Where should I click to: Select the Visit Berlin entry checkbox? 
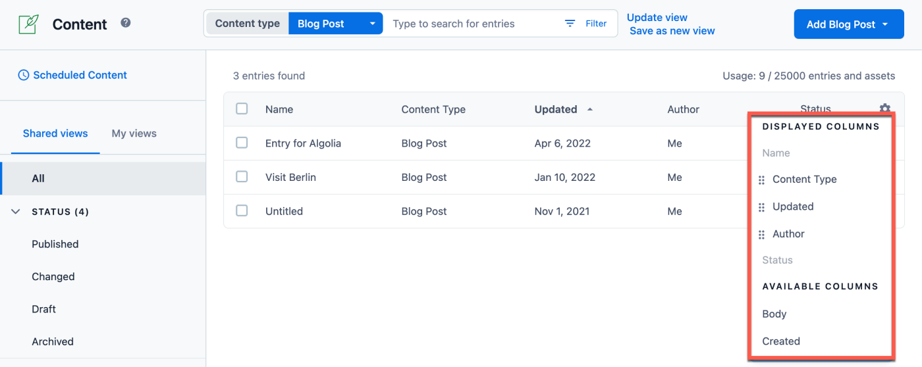click(242, 177)
